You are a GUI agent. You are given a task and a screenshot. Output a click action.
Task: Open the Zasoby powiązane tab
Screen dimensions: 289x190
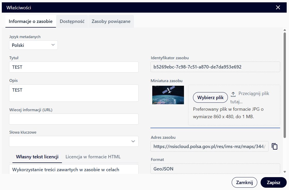tap(111, 22)
